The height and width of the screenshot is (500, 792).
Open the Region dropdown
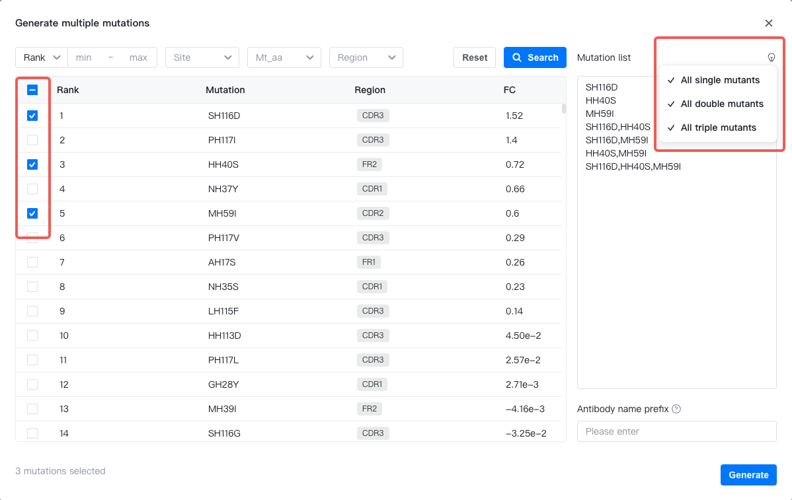click(x=366, y=57)
